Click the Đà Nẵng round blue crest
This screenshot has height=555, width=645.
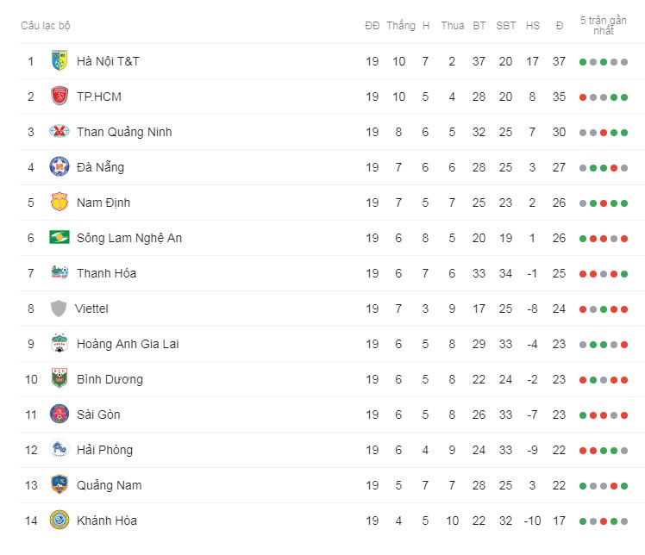tap(59, 167)
